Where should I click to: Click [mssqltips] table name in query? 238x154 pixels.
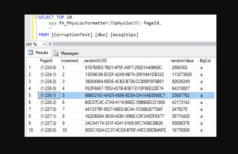pyautogui.click(x=124, y=35)
